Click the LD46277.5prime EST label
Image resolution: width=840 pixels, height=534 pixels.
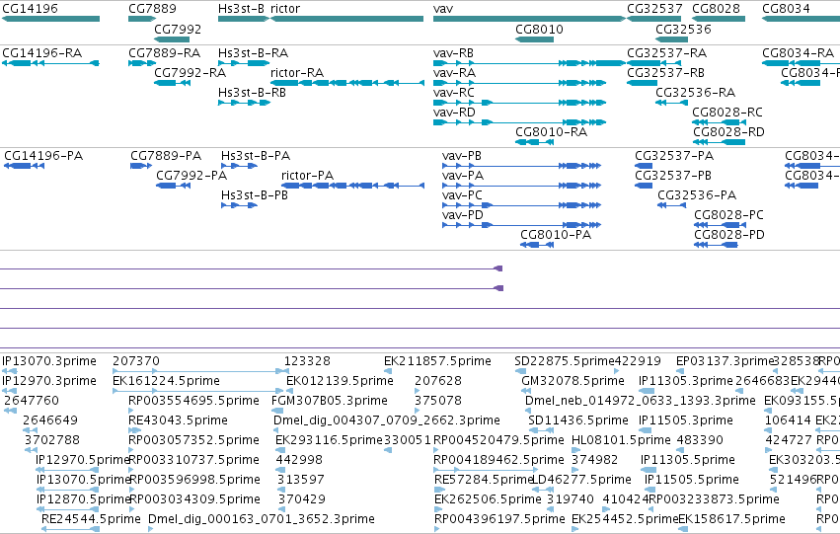(581, 480)
